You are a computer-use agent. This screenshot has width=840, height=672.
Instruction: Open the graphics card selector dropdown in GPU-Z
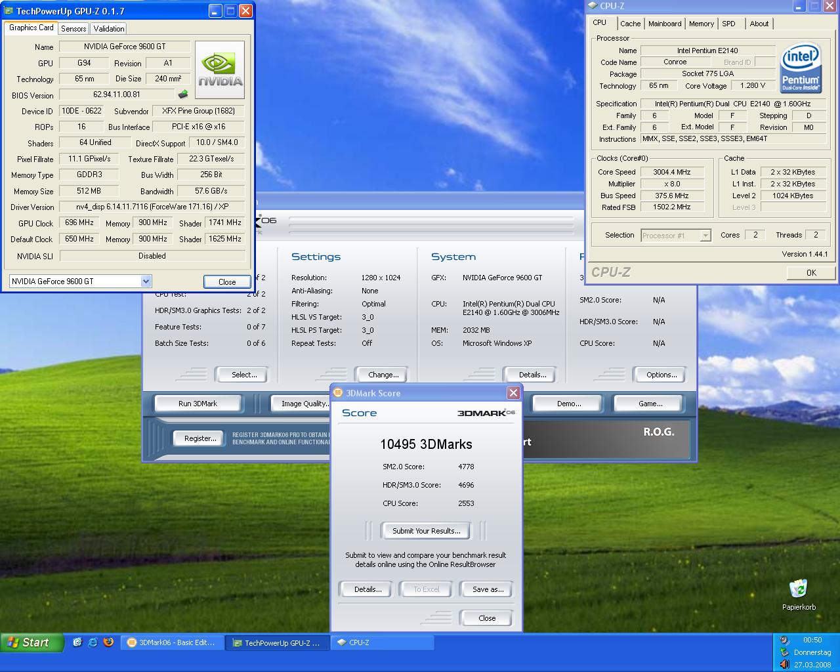click(x=146, y=281)
